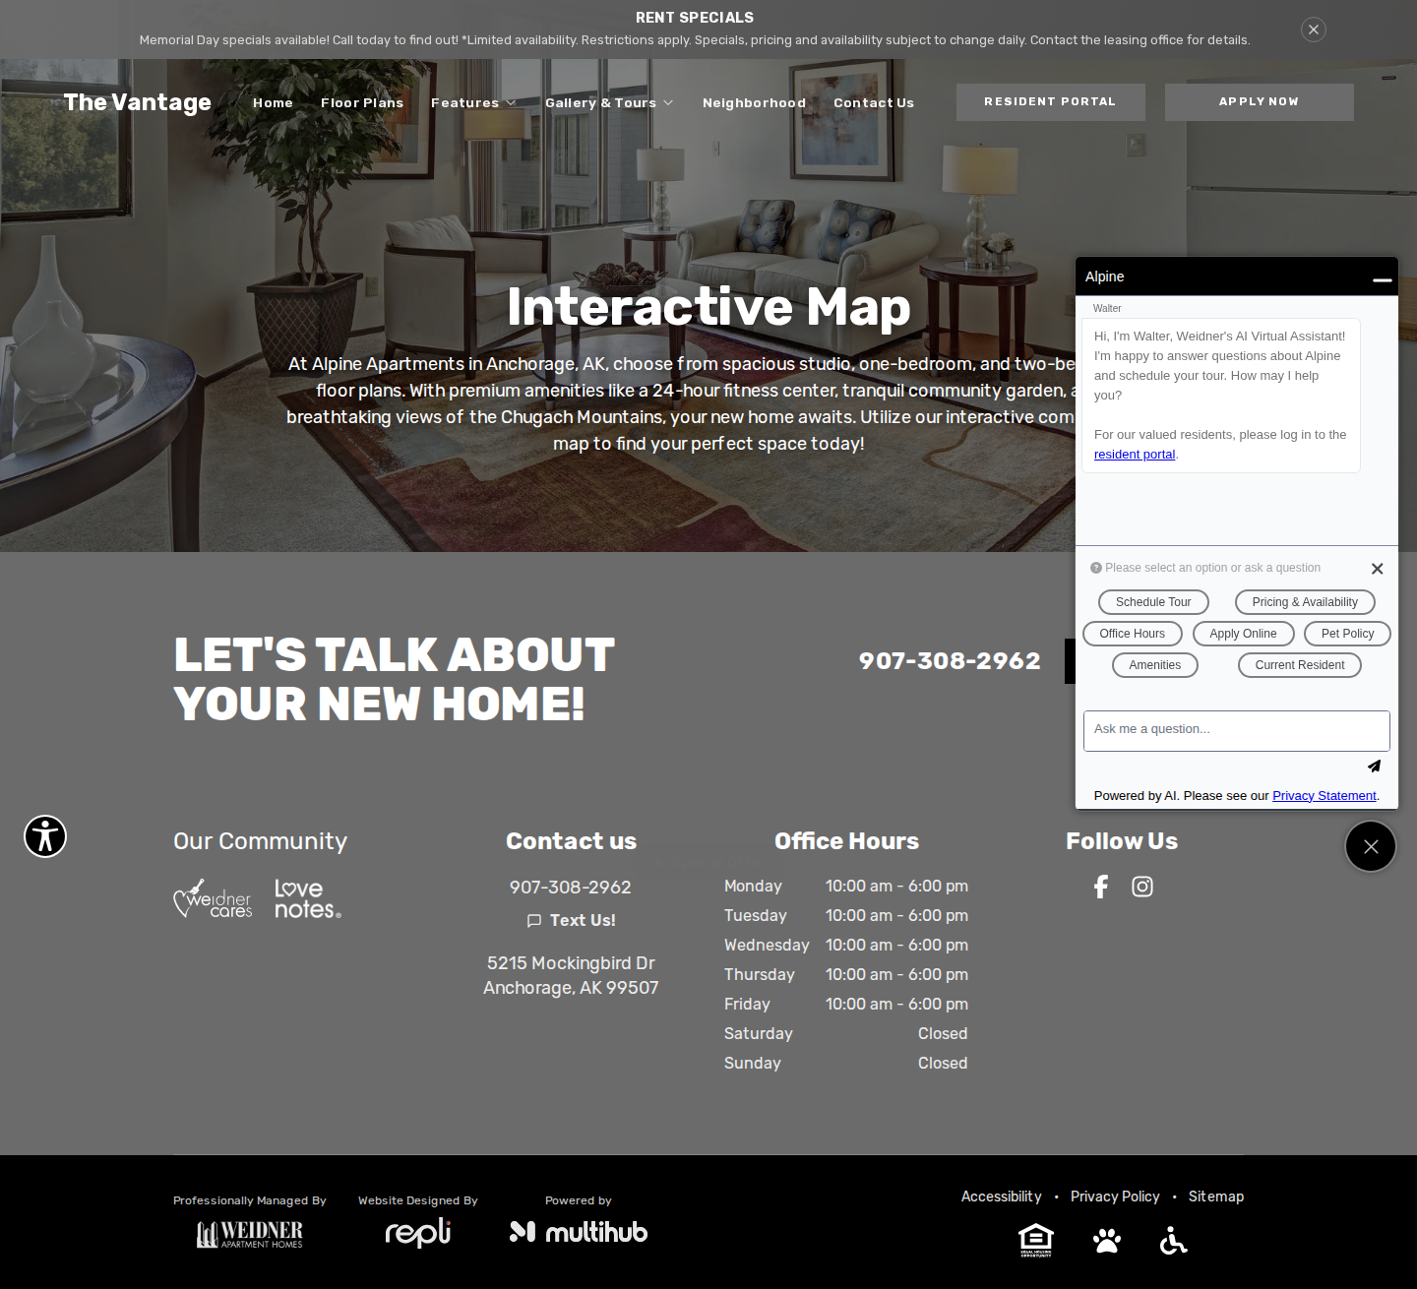Viewport: 1417px width, 1289px height.
Task: Dismiss the chat options panel
Action: (x=1377, y=569)
